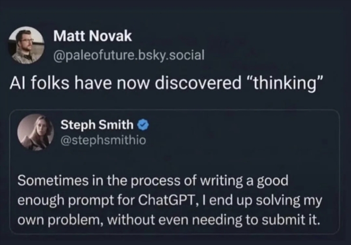Click the blue verified badge beside Steph Smith
The height and width of the screenshot is (245, 351).
click(141, 125)
